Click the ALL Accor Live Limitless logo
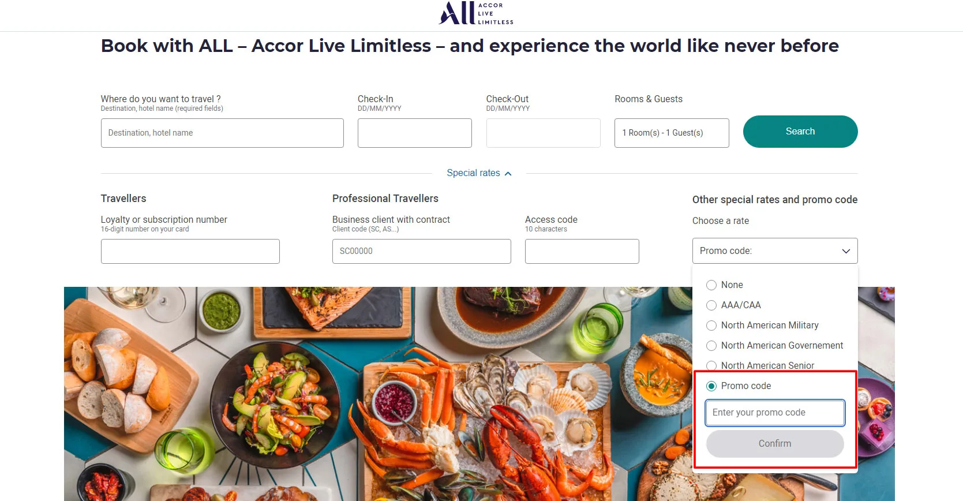Image resolution: width=963 pixels, height=501 pixels. [475, 13]
